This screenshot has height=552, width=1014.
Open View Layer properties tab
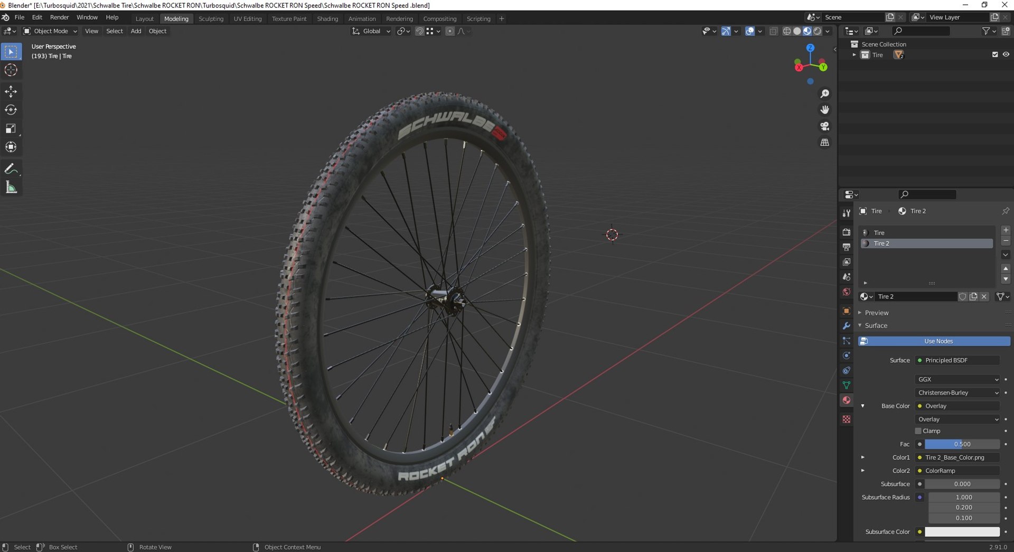(x=847, y=262)
